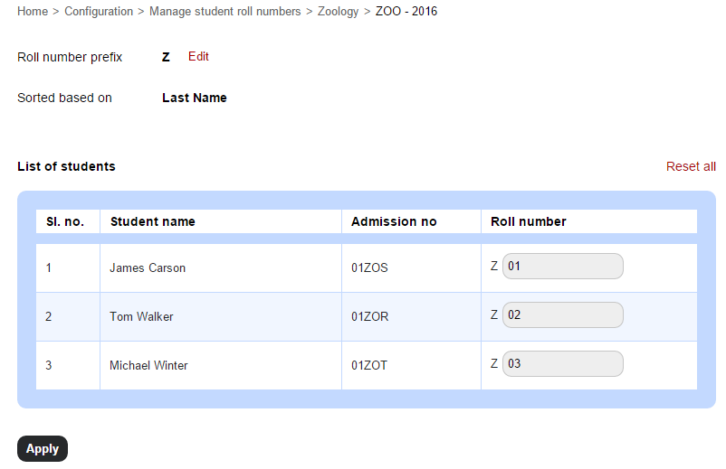Image resolution: width=726 pixels, height=469 pixels.
Task: Click ZOO - 2016 breadcrumb text
Action: point(406,11)
